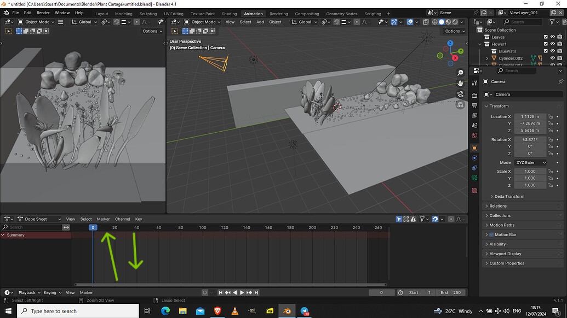Enable the Motion Blur checkbox
Image resolution: width=567 pixels, height=318 pixels.
point(491,234)
